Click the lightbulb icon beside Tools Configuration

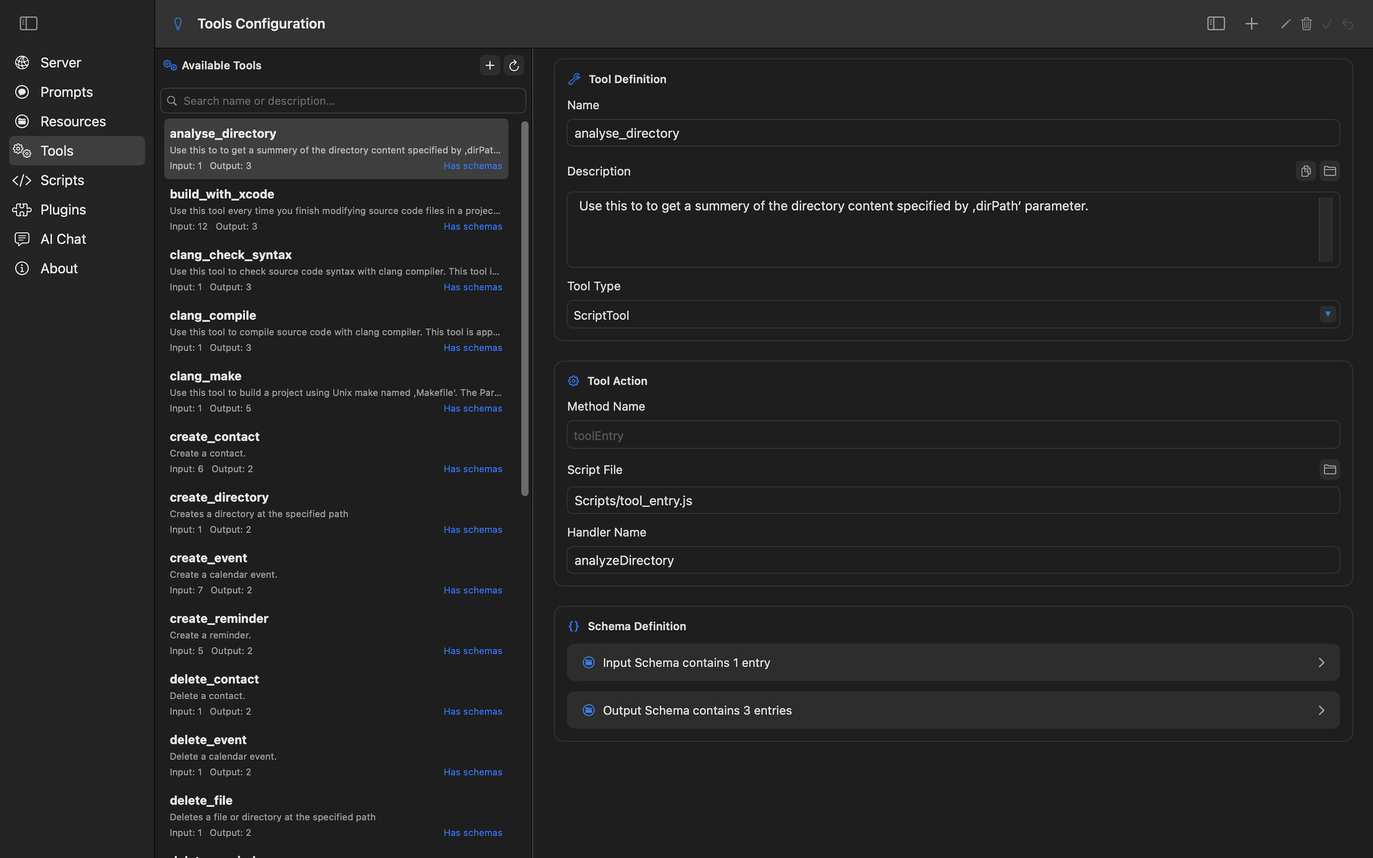tap(178, 24)
